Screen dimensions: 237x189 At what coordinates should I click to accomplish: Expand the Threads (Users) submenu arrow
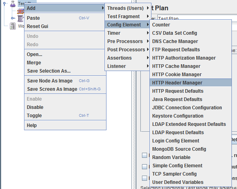(x=147, y=8)
